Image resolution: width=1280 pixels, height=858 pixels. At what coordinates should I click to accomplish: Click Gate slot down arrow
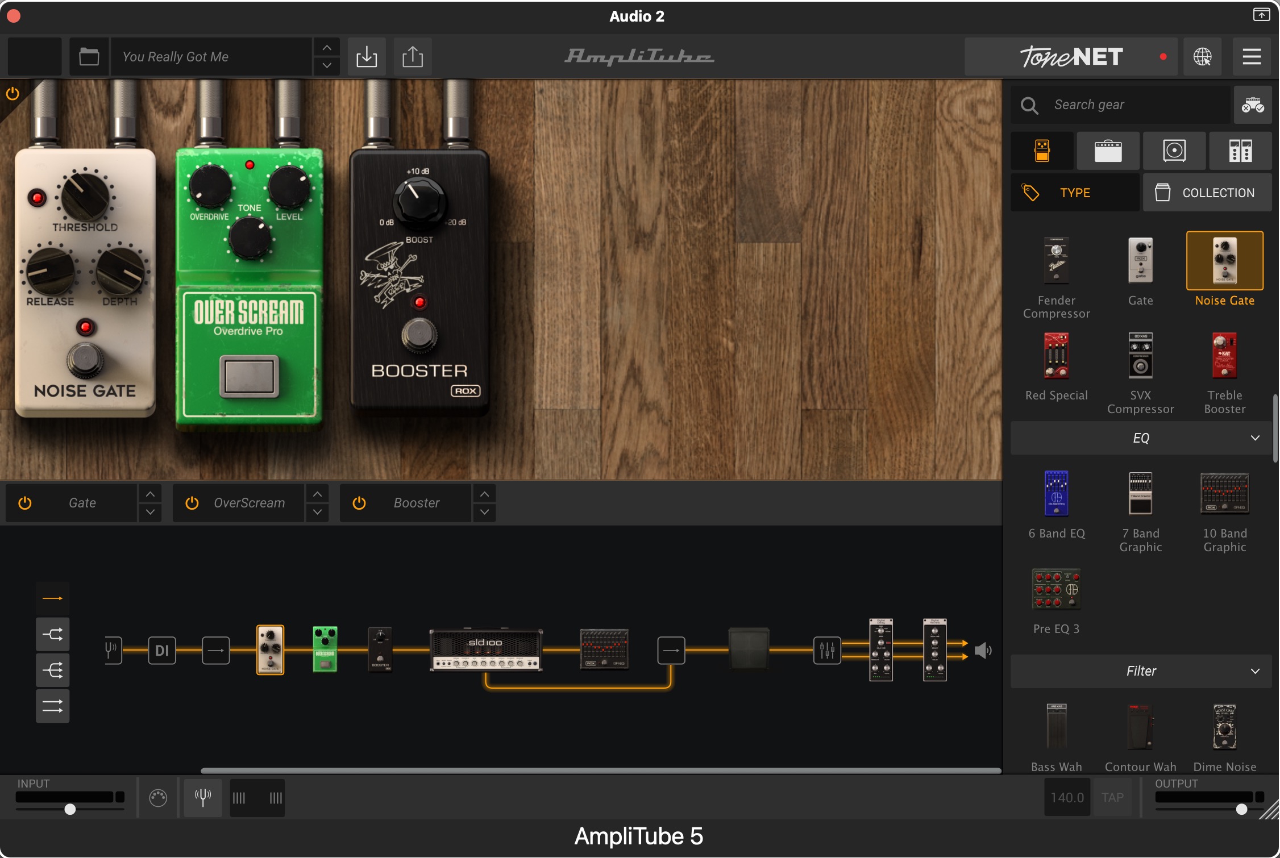coord(150,512)
